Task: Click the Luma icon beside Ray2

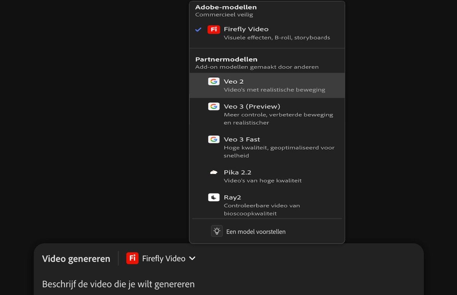Action: point(214,197)
